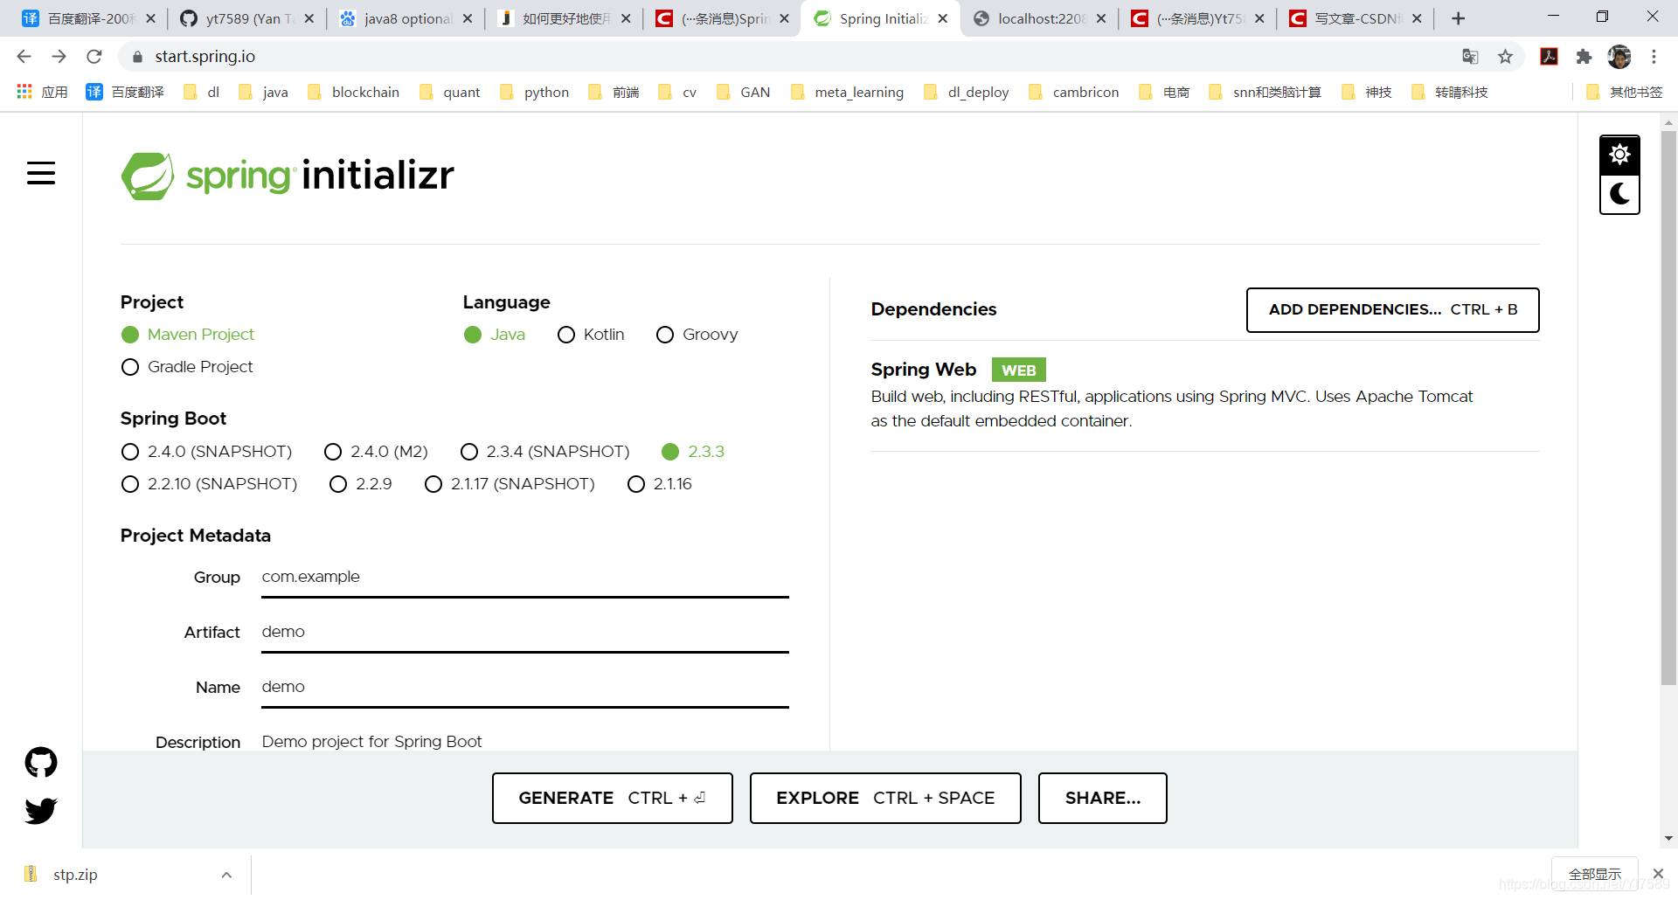Expand stp.zip download options chevron
The width and height of the screenshot is (1678, 900).
226,875
